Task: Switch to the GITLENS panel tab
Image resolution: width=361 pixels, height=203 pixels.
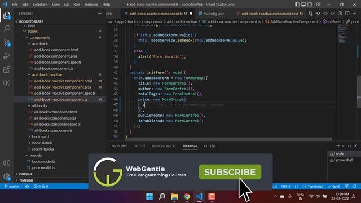Action: (210, 146)
